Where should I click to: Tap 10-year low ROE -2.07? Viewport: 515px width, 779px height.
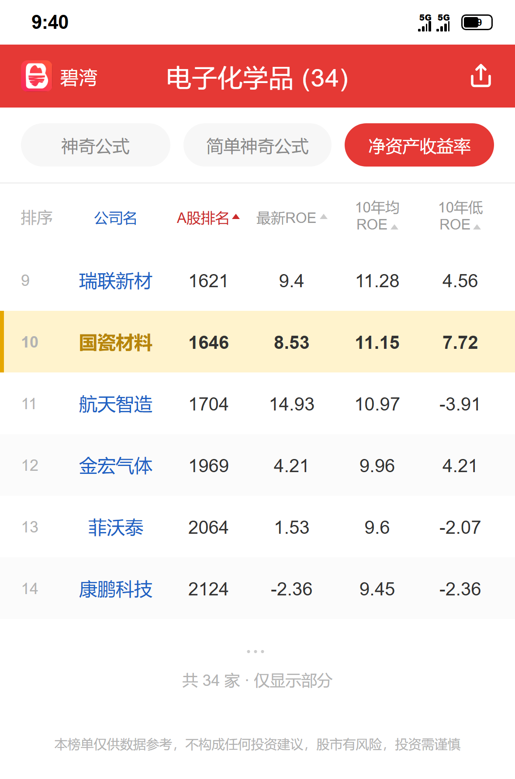[x=460, y=528]
